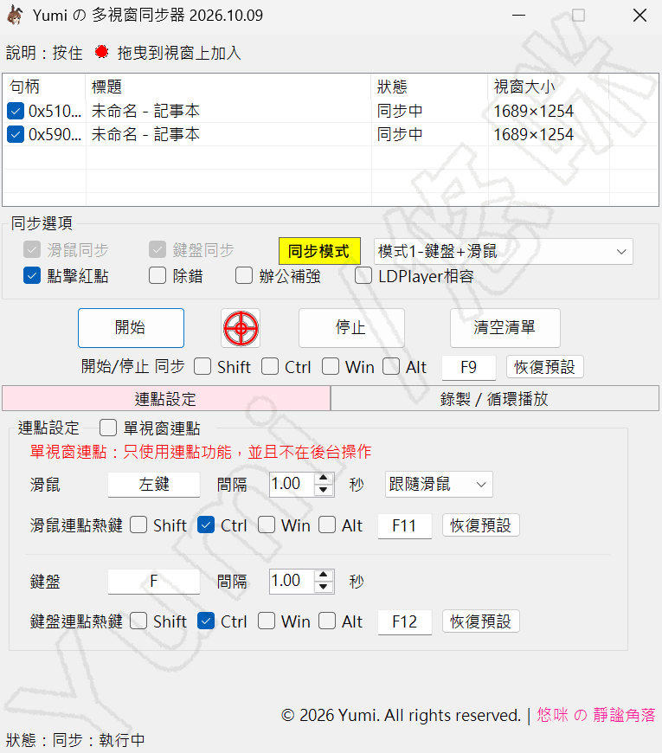Enable the 除錯 debug checkbox
The height and width of the screenshot is (753, 662).
pos(157,276)
